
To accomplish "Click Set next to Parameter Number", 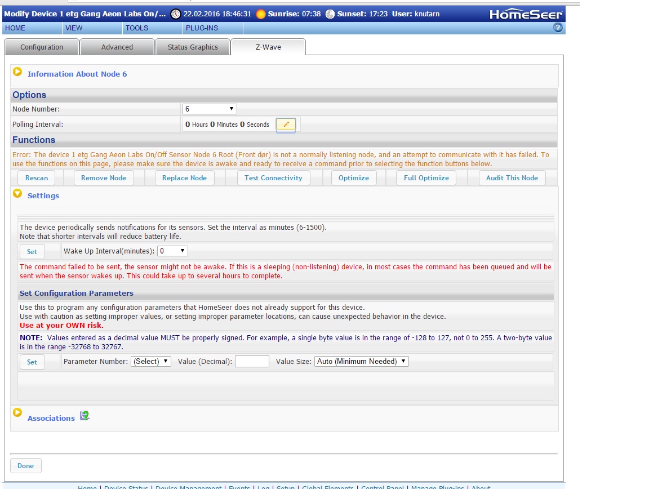I will (x=32, y=362).
